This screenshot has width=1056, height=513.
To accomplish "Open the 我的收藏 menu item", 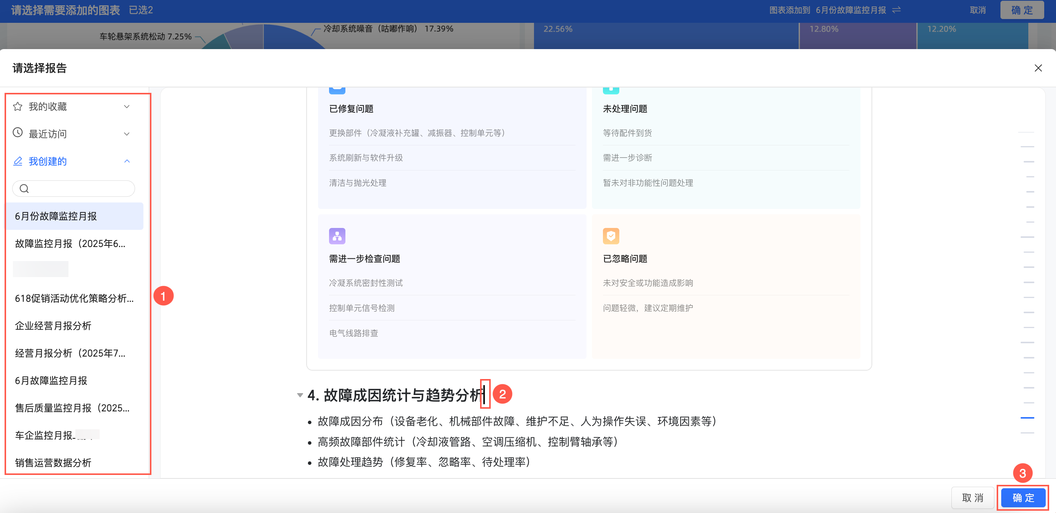I will [x=48, y=107].
